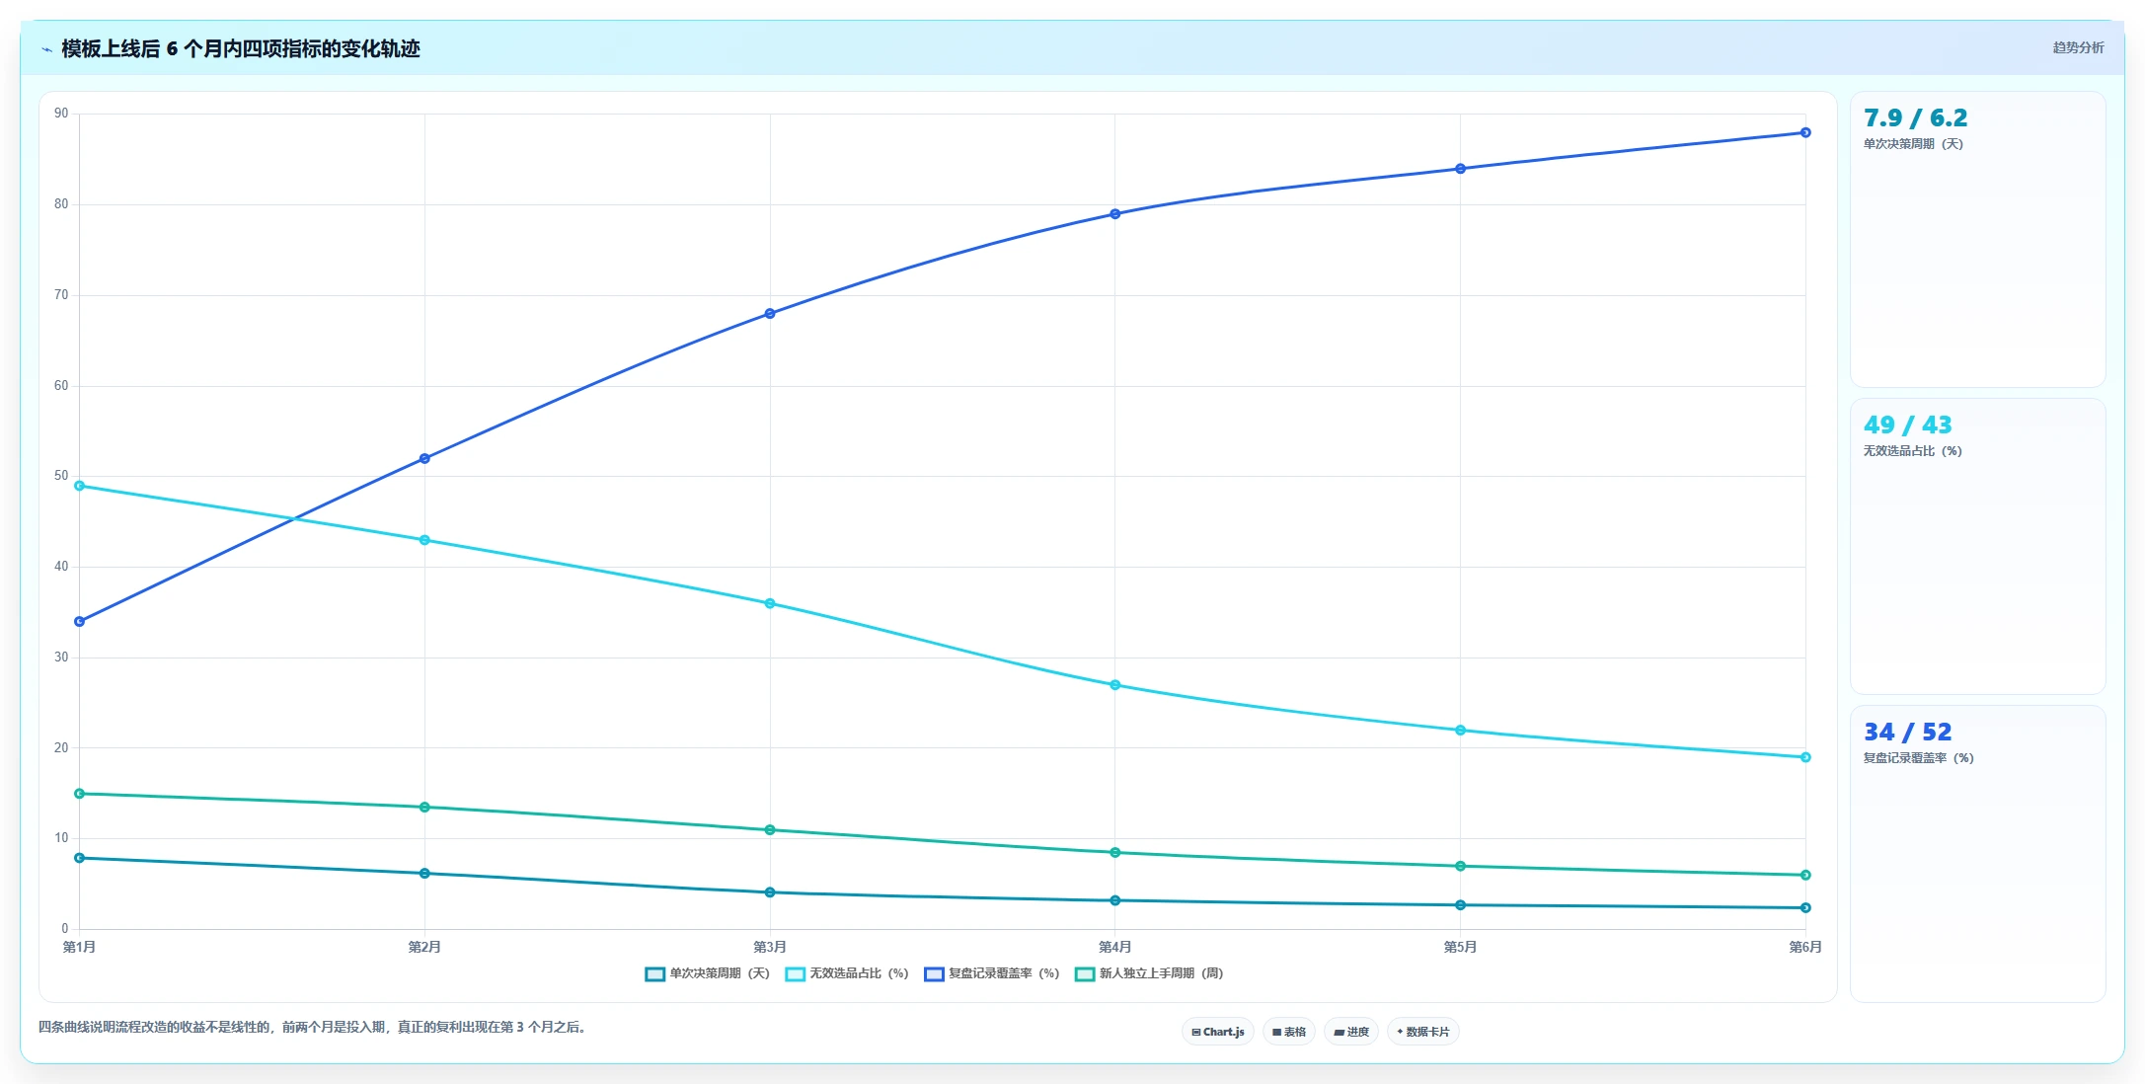Toggle the 复盘记录覆盖率（%）legend series
This screenshot has width=2145, height=1084.
(992, 973)
